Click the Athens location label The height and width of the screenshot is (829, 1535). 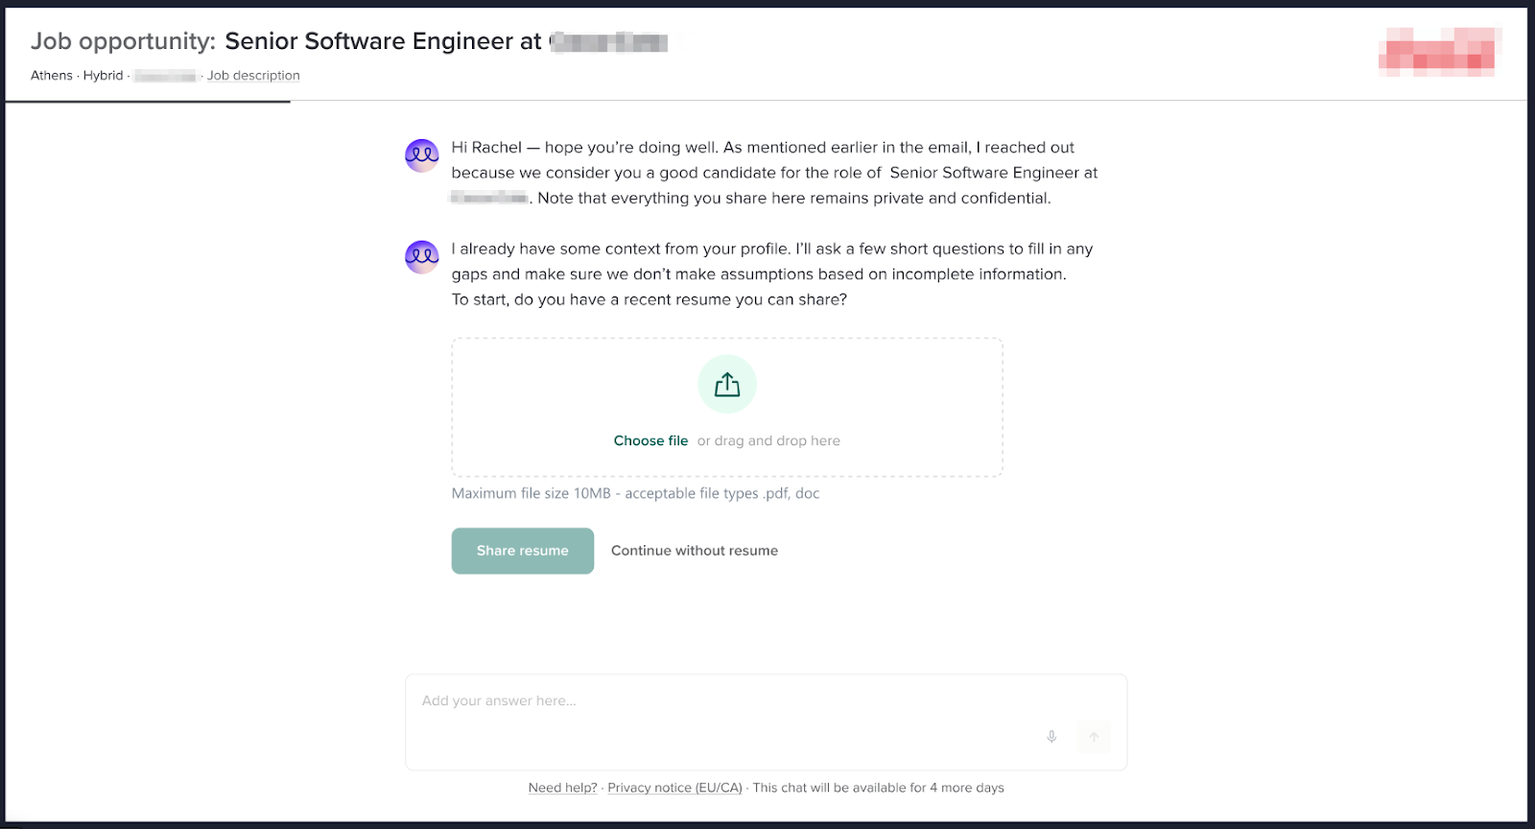point(52,76)
